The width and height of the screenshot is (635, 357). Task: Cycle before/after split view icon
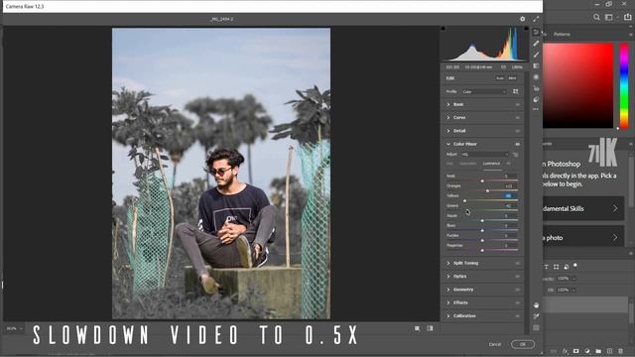[x=430, y=328]
